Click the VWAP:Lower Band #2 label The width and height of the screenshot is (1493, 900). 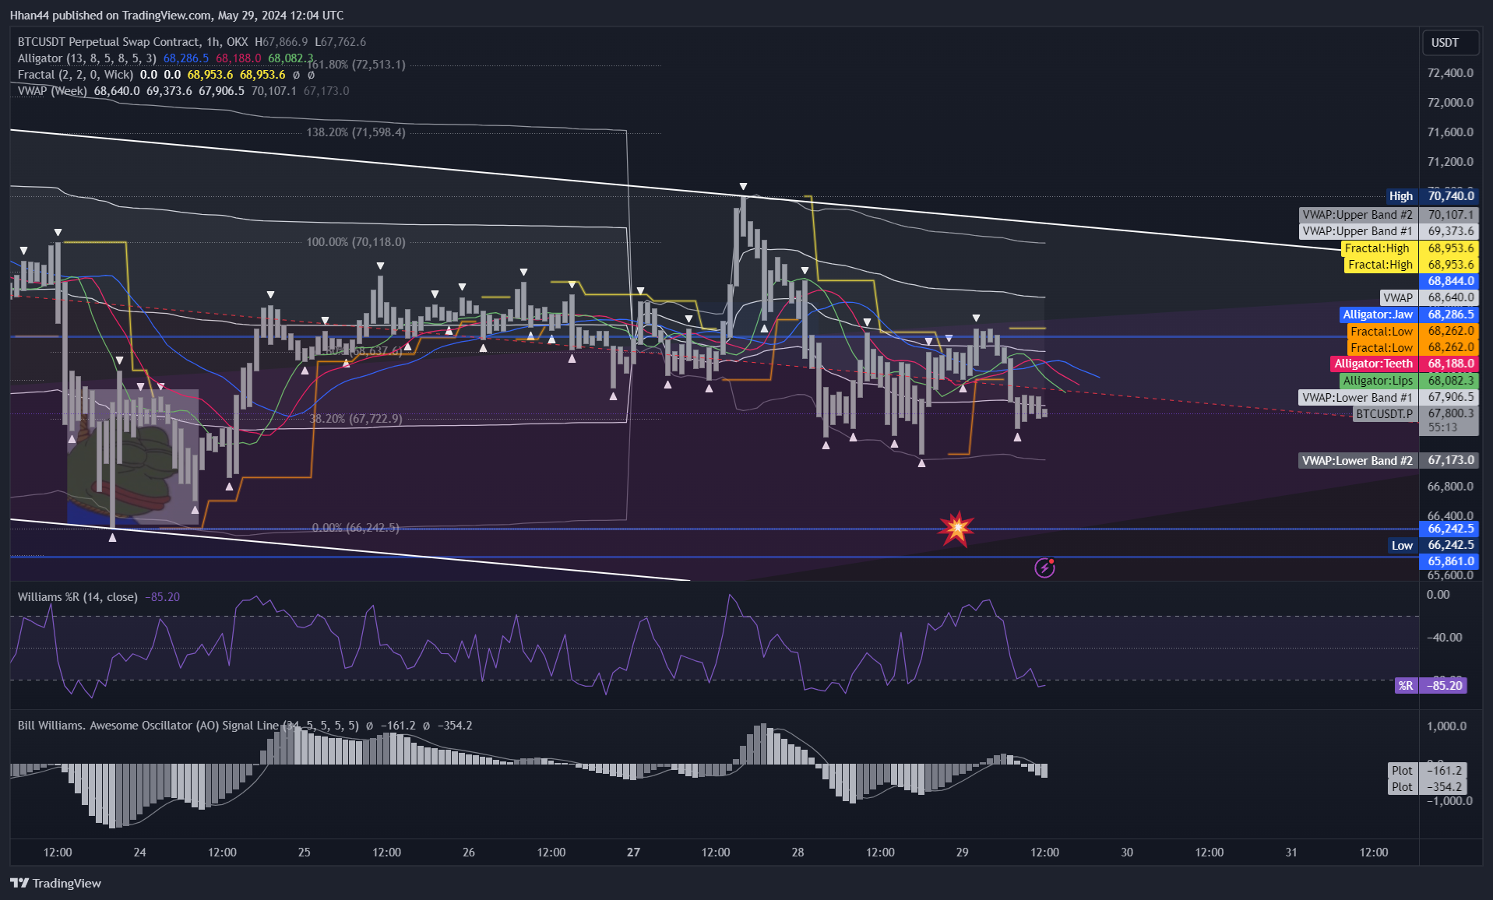[1357, 461]
